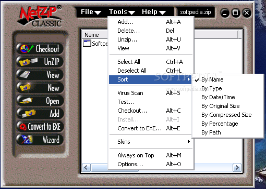Choose Delete... from Tools menu
This screenshot has height=189, width=266.
[x=151, y=31]
